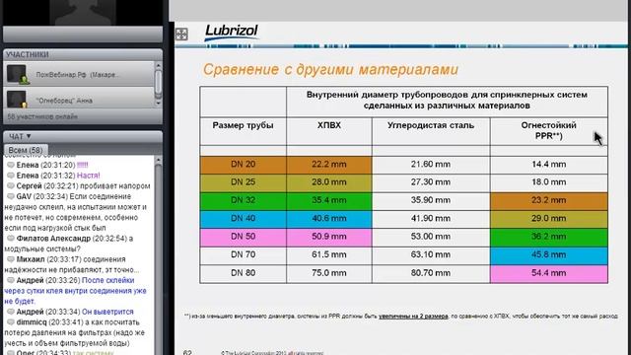Click the "DN 70" table cell
The height and width of the screenshot is (355, 631).
point(244,254)
